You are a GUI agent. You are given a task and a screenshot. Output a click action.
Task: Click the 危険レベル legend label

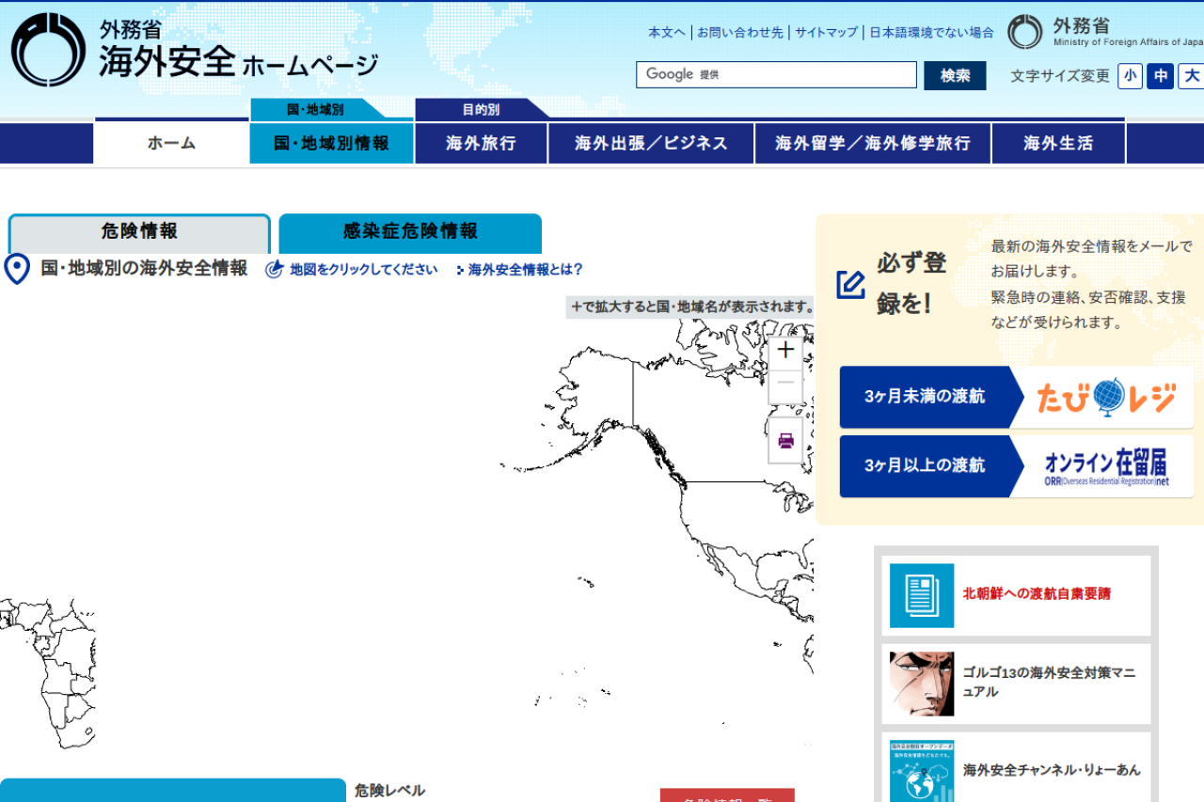coord(389,791)
